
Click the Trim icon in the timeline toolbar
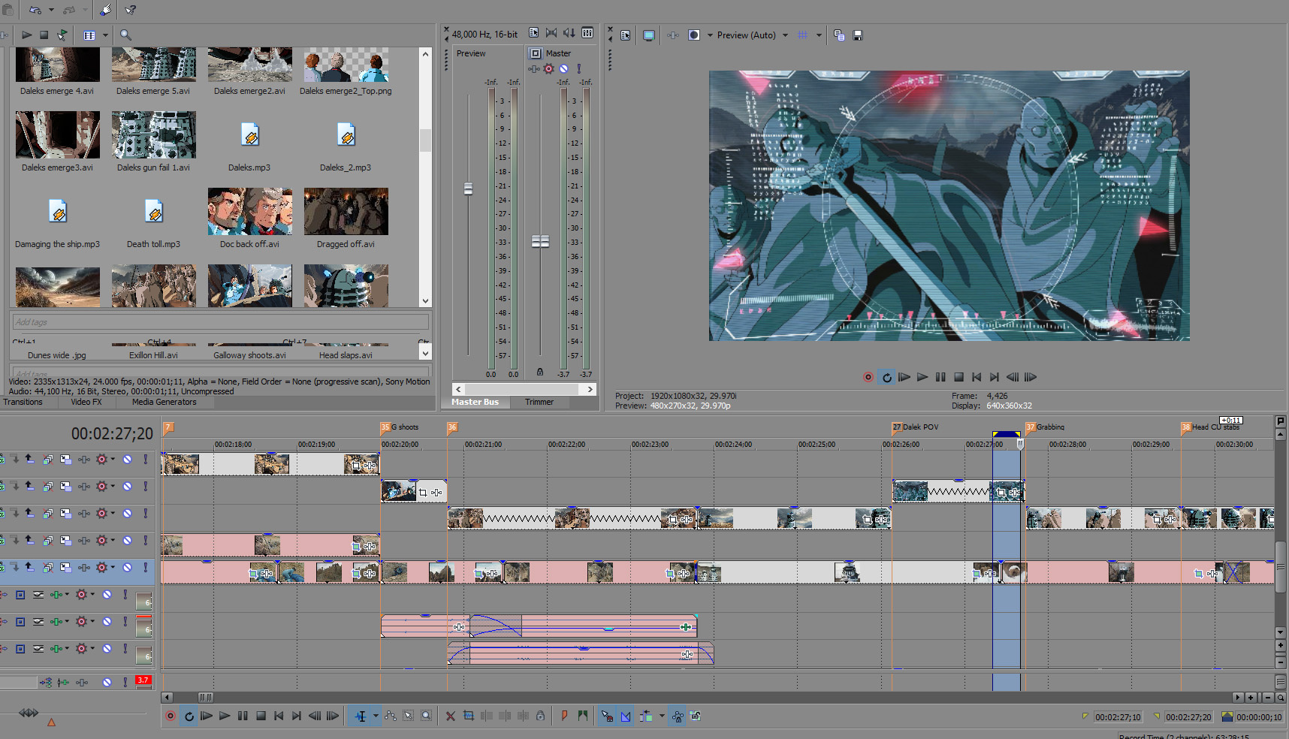point(469,716)
